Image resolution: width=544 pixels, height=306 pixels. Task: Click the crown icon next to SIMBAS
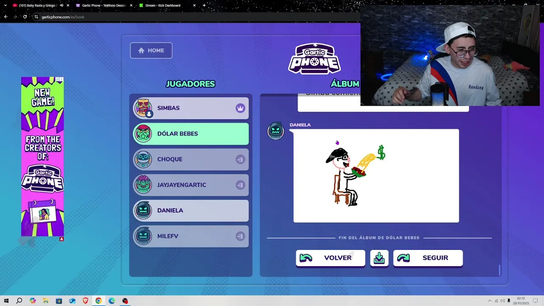pyautogui.click(x=240, y=108)
